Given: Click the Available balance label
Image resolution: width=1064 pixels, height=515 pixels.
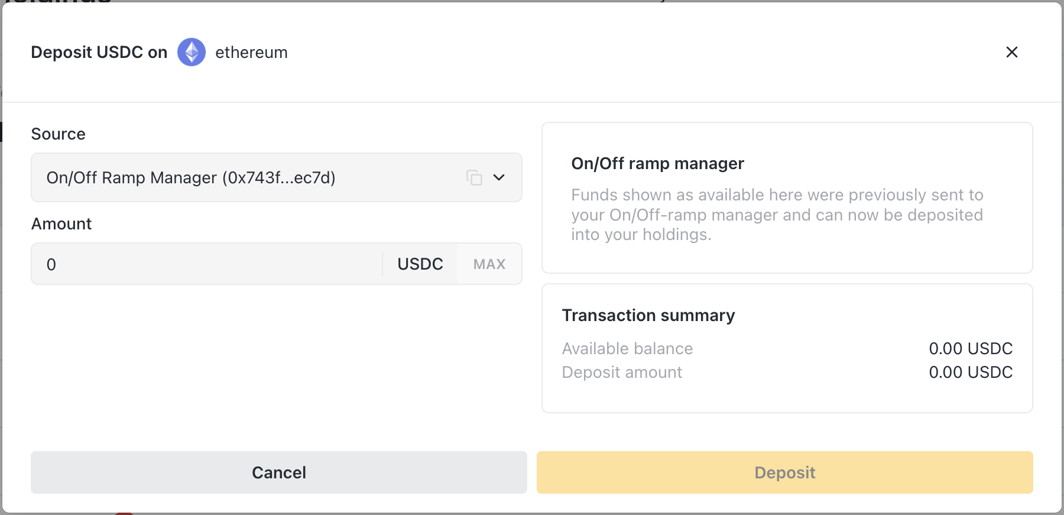Looking at the screenshot, I should 627,349.
